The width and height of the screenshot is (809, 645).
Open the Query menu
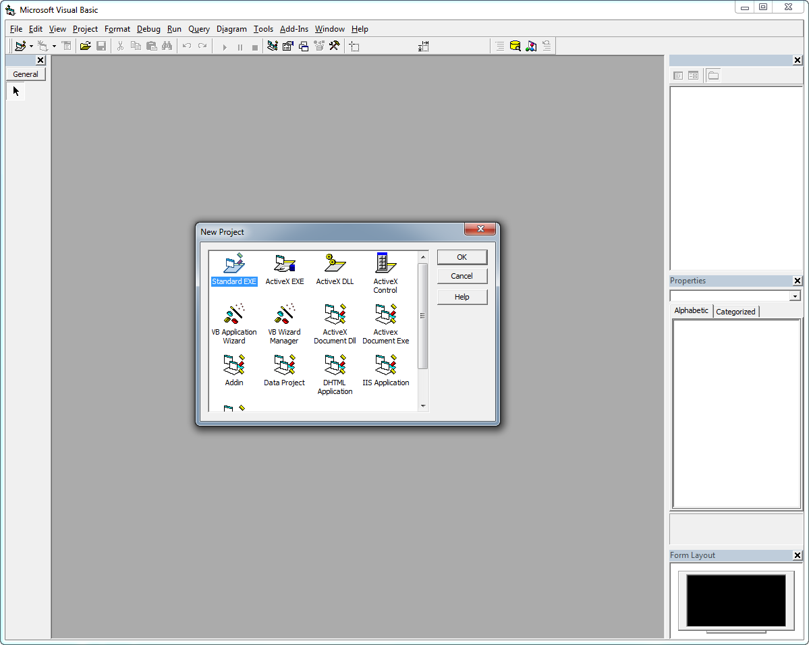198,29
